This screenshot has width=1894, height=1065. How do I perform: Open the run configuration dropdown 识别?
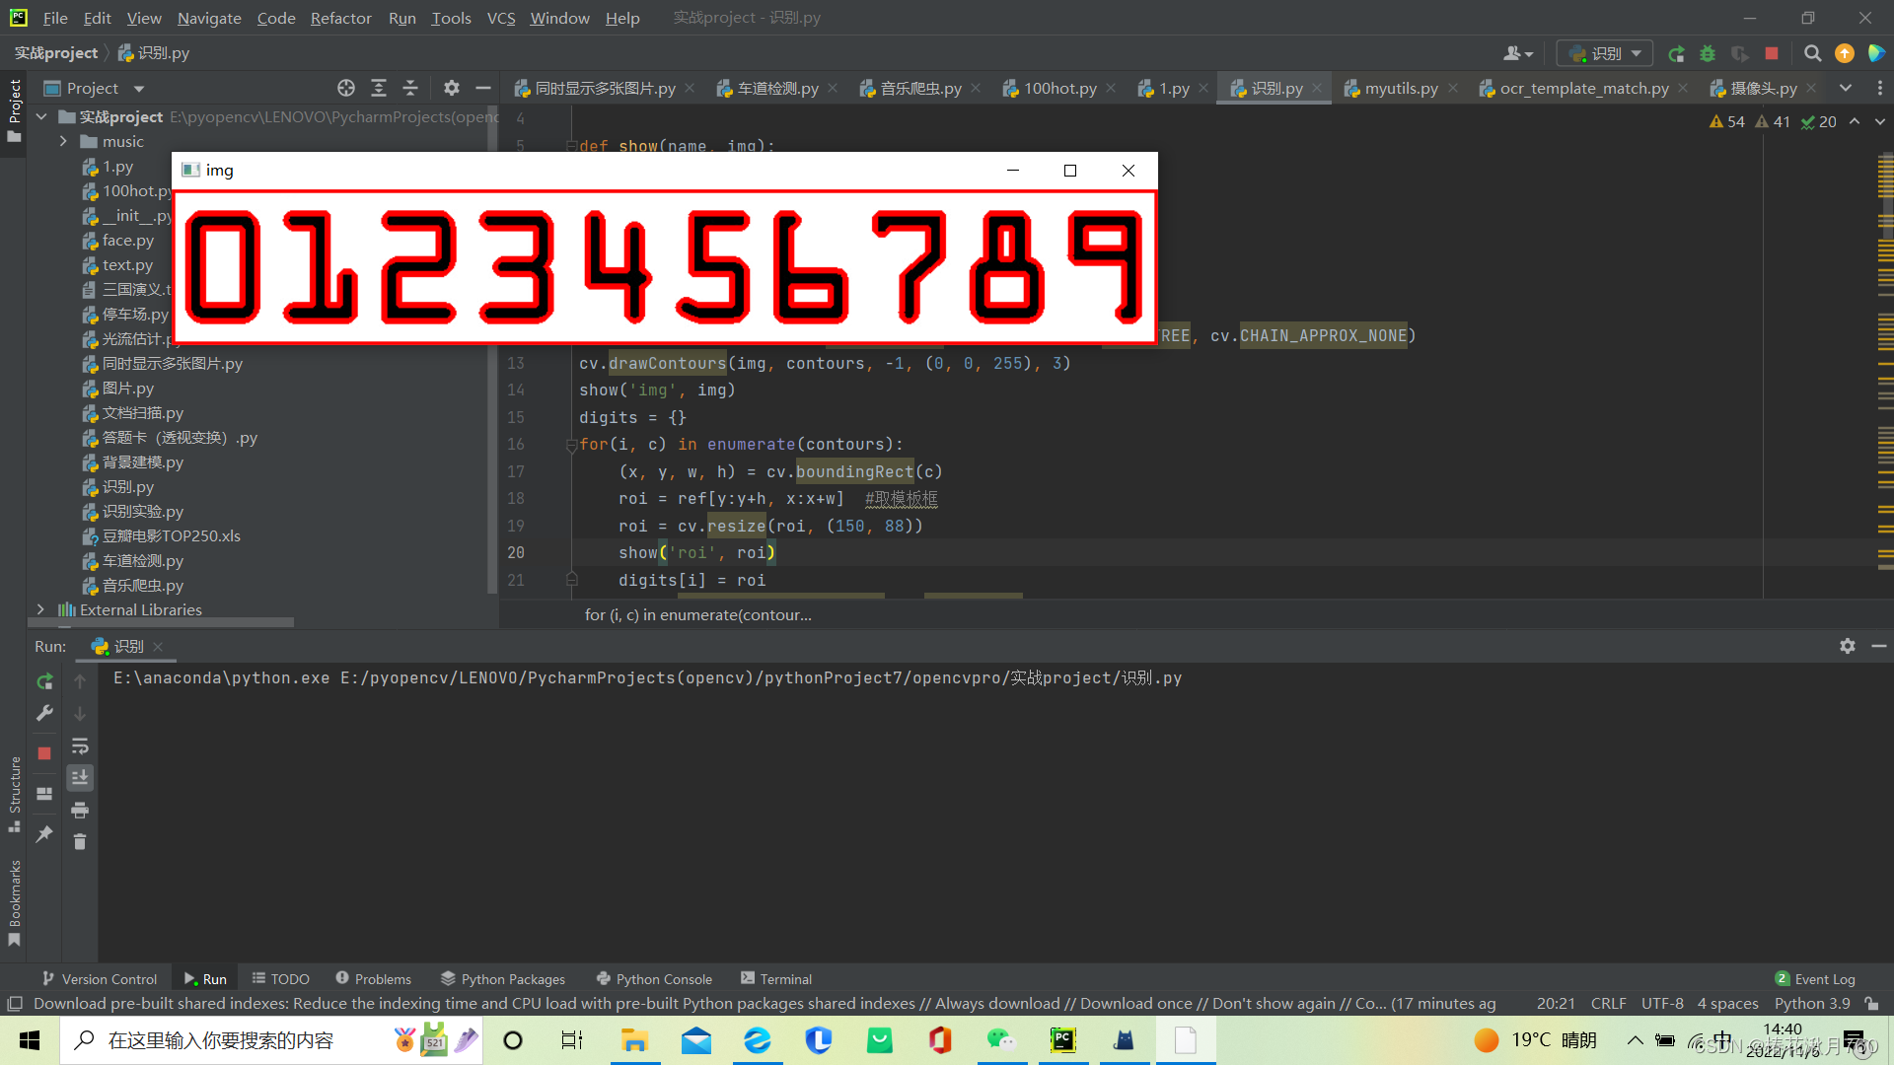(x=1605, y=53)
